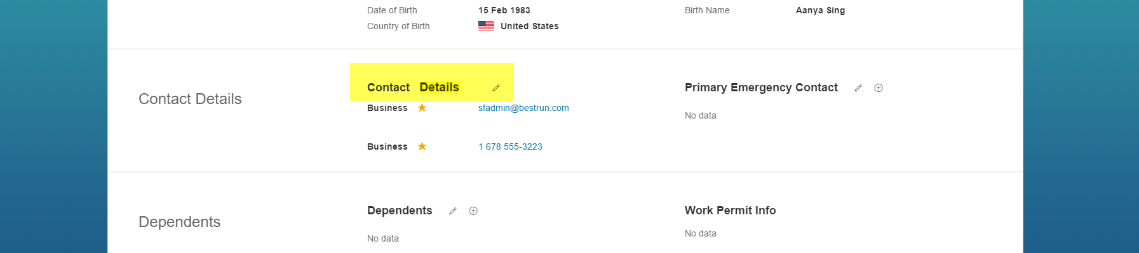Screen dimensions: 1139x253
Task: Click No data under Primary Emergency Contact
Action: coord(700,115)
